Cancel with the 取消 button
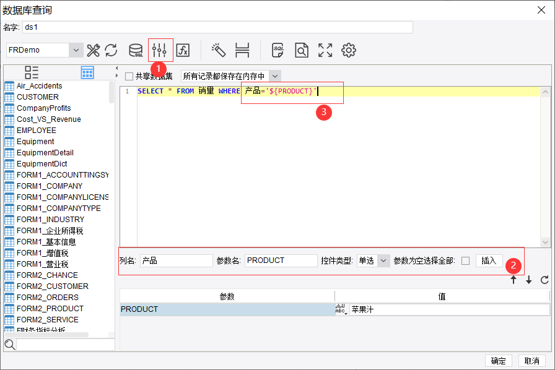Image resolution: width=555 pixels, height=370 pixels. [x=531, y=361]
